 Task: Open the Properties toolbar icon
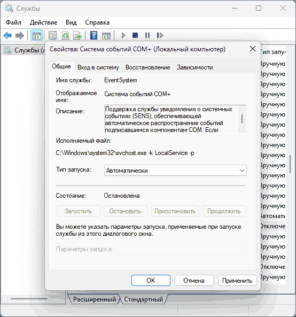[x=53, y=36]
